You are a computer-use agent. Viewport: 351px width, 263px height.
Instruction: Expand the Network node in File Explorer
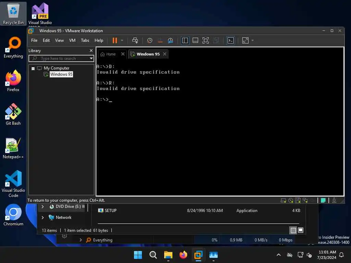(43, 217)
